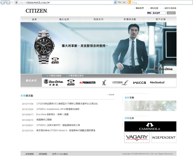This screenshot has width=193, height=158.
Task: Click the Eco-Drive logo in banner corner
Action: click(x=163, y=69)
